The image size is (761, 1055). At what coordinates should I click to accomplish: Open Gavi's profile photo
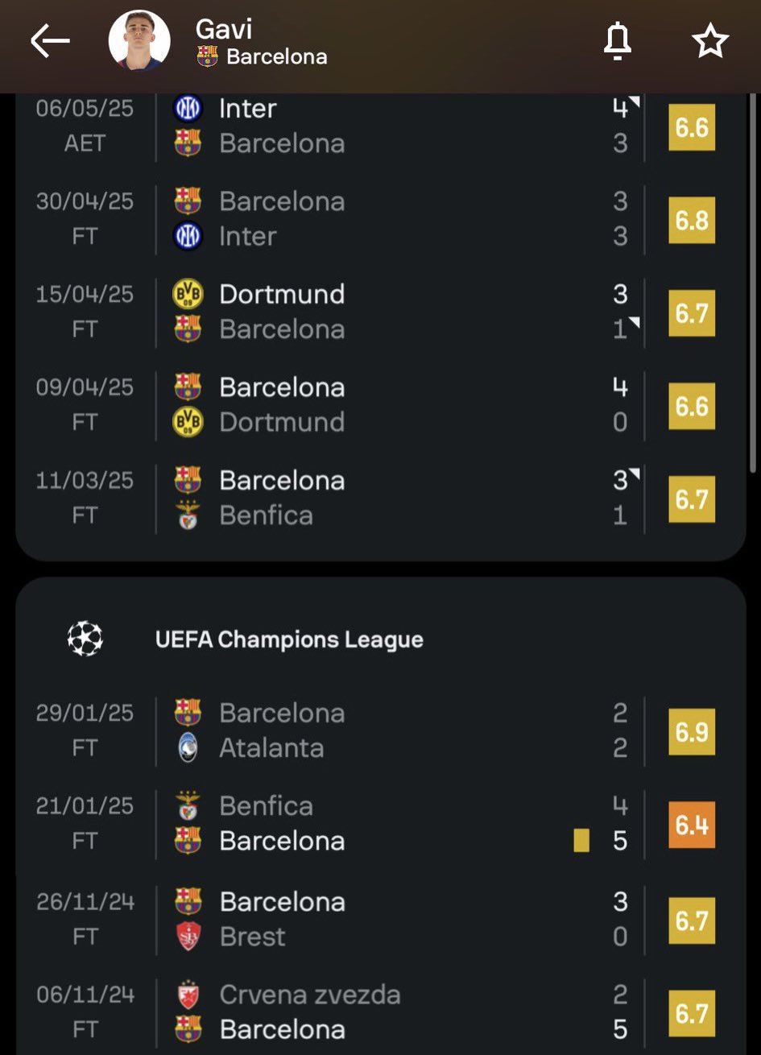click(x=139, y=40)
